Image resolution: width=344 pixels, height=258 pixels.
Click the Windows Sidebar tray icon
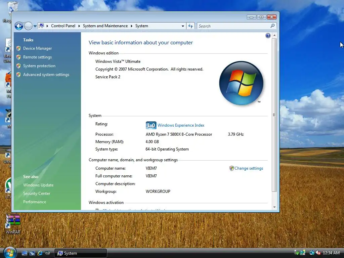click(x=303, y=253)
